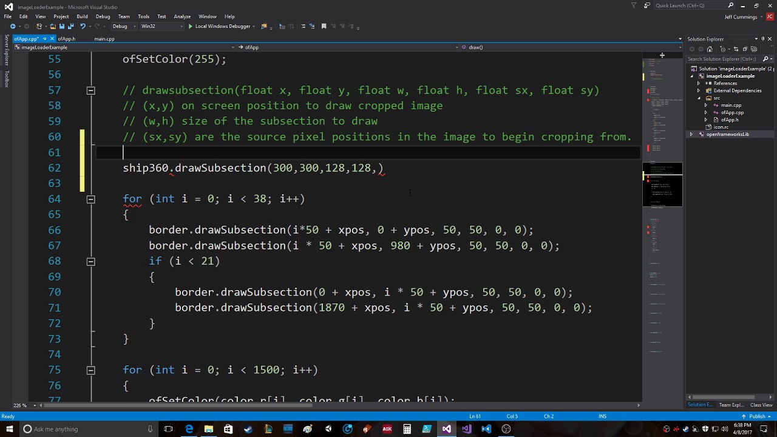The width and height of the screenshot is (777, 437).
Task: Collapse the src folder node
Action: 699,98
